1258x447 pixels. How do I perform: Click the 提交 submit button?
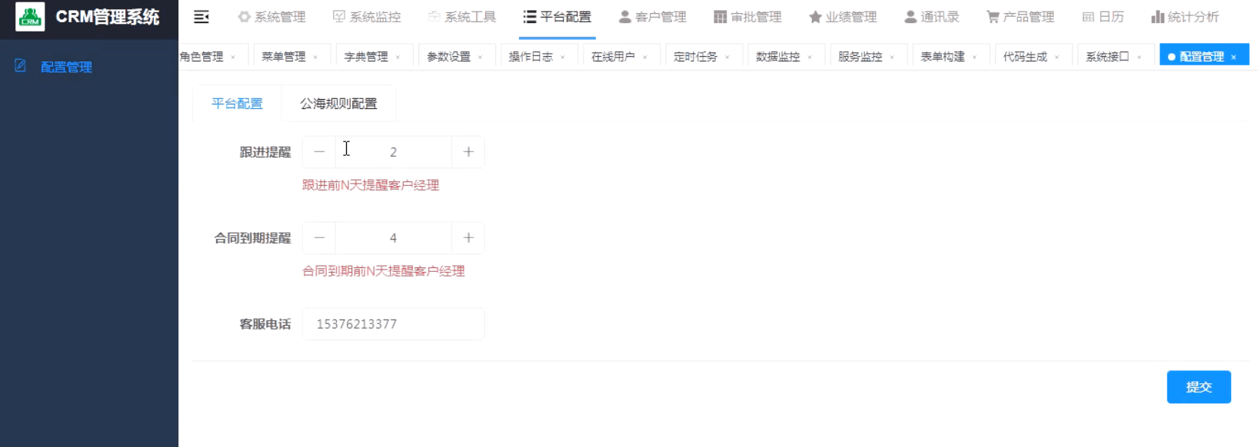(x=1199, y=387)
